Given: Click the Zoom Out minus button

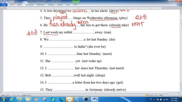Looking at the screenshot, I should point(165,95).
